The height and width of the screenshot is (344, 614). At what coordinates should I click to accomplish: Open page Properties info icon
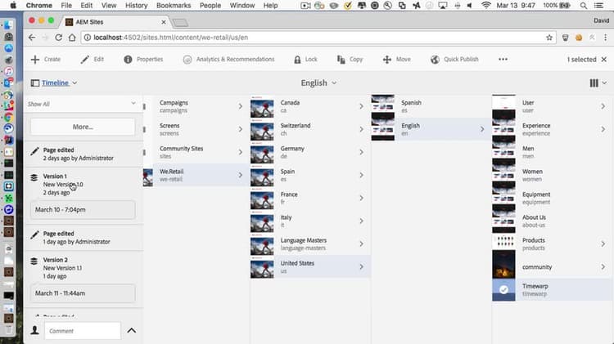point(128,60)
